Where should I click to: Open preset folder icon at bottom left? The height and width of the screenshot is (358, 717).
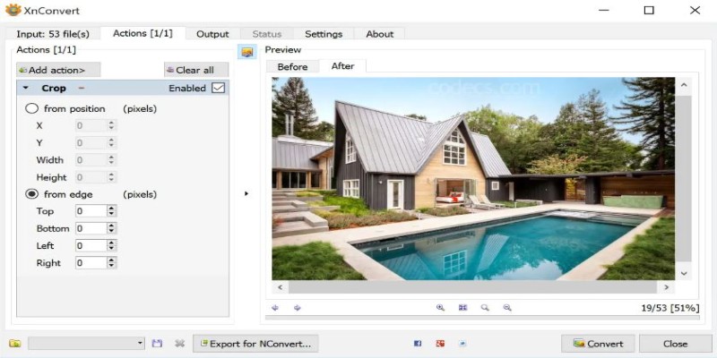click(x=15, y=344)
